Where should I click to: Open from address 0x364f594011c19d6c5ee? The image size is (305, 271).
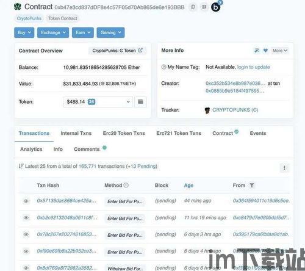[261, 201]
